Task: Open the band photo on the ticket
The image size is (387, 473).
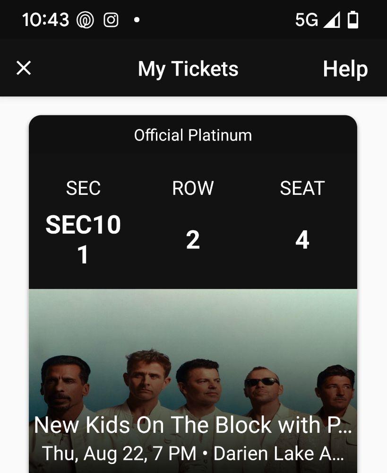Action: [x=193, y=359]
